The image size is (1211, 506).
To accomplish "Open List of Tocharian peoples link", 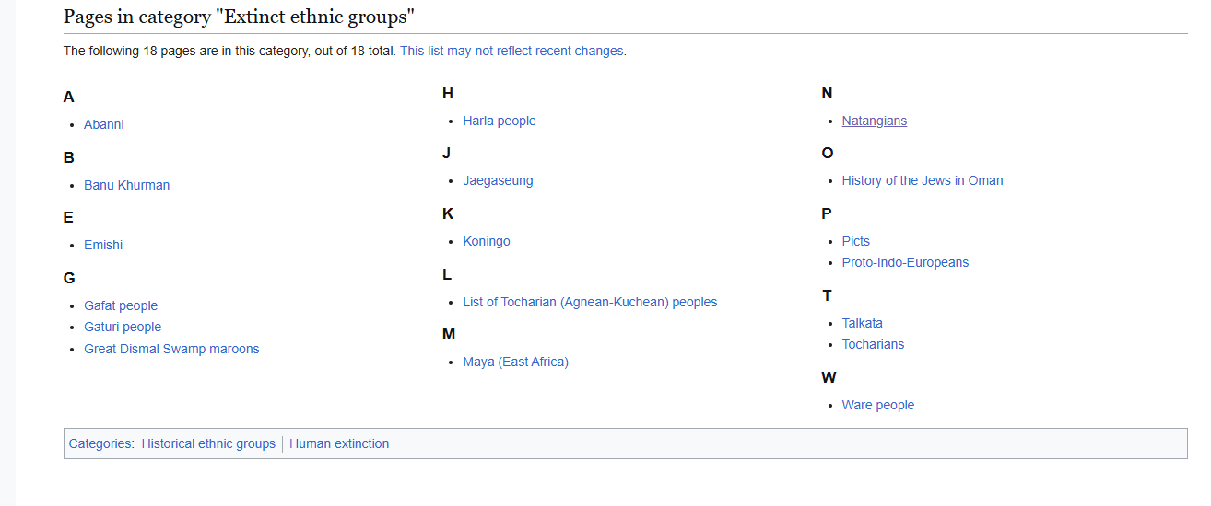I will click(590, 302).
